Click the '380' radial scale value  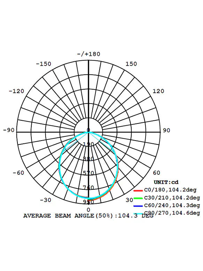[x=88, y=158]
